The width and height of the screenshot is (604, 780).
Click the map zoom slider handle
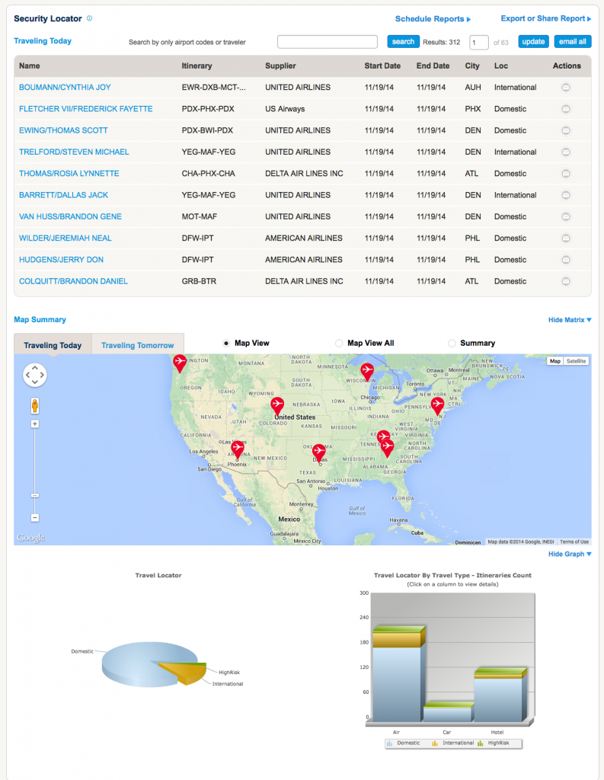click(x=35, y=495)
